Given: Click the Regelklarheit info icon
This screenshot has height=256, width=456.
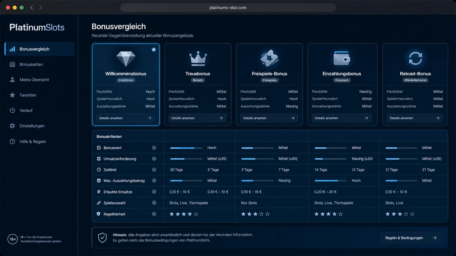Looking at the screenshot, I should coord(154,214).
